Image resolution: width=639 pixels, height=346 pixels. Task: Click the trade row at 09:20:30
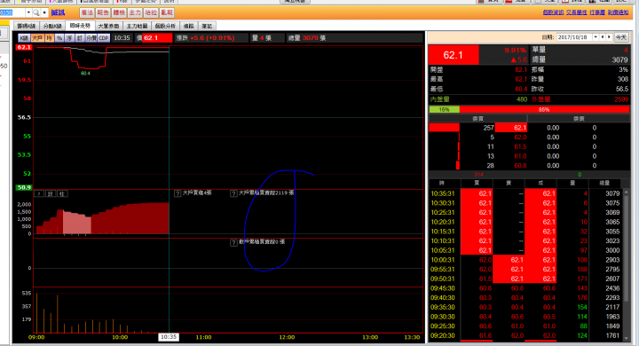(525, 335)
